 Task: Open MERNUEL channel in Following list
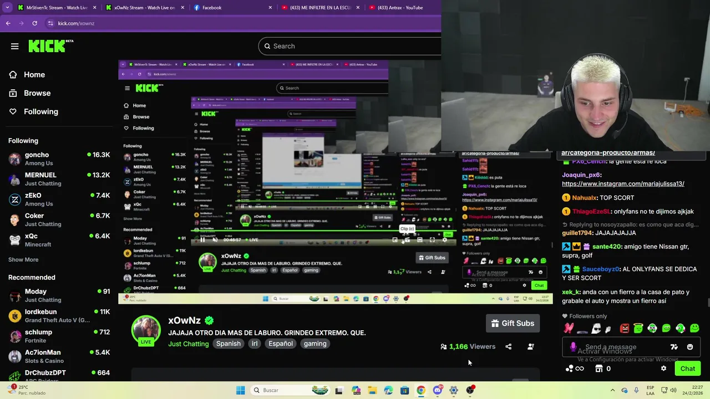coord(59,179)
